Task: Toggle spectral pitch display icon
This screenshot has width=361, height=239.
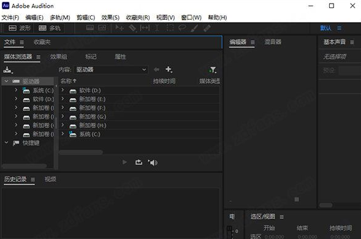Action: [102, 28]
